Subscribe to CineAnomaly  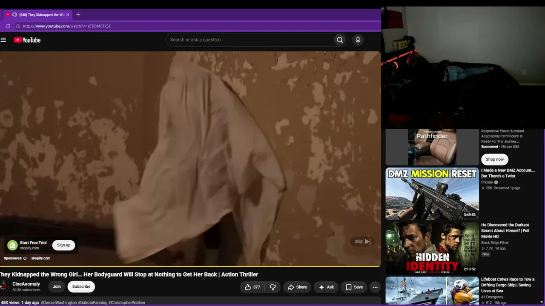pyautogui.click(x=81, y=287)
